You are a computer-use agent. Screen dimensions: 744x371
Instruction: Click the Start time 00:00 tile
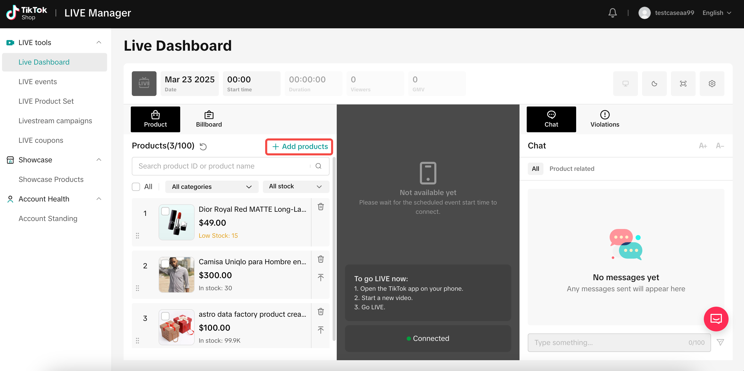pyautogui.click(x=251, y=83)
